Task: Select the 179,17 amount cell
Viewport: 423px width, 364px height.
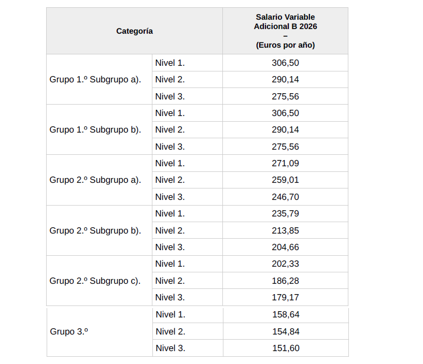Action: [286, 297]
